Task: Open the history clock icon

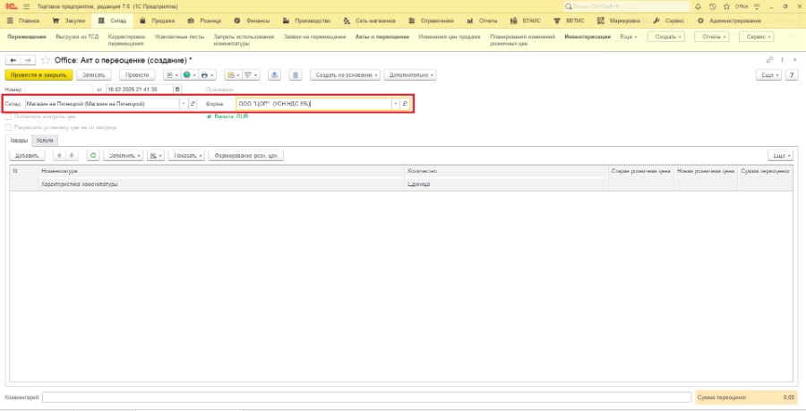Action: (712, 6)
